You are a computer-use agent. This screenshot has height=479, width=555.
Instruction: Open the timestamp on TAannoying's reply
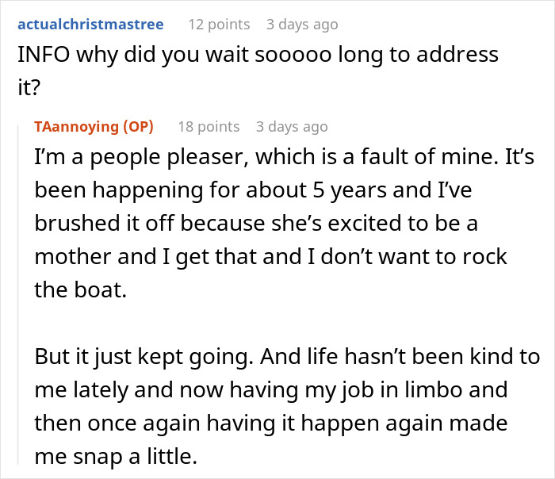pos(292,126)
